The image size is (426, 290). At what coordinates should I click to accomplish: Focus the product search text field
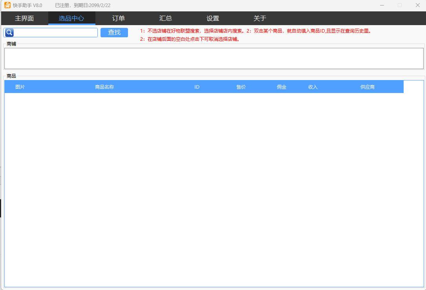tap(55, 33)
